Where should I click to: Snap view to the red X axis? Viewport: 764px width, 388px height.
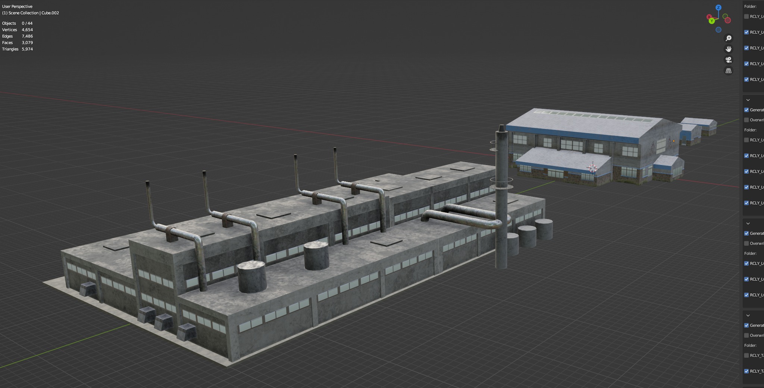[x=709, y=17]
